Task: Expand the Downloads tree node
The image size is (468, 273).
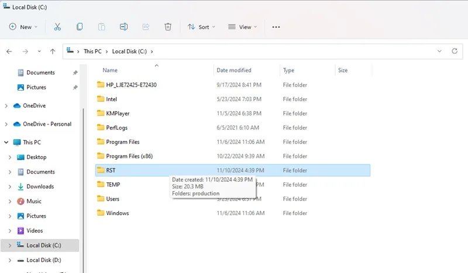Action: (10, 186)
